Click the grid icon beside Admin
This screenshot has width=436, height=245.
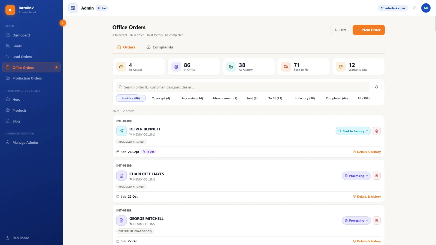73,8
